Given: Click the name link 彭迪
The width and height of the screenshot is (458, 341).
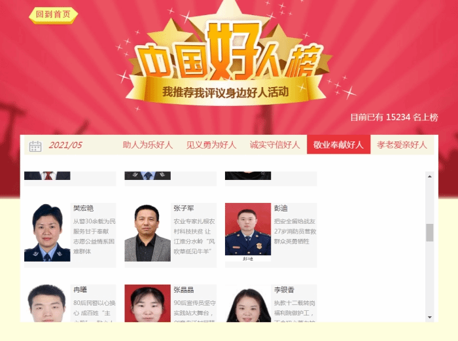Looking at the screenshot, I should [281, 208].
